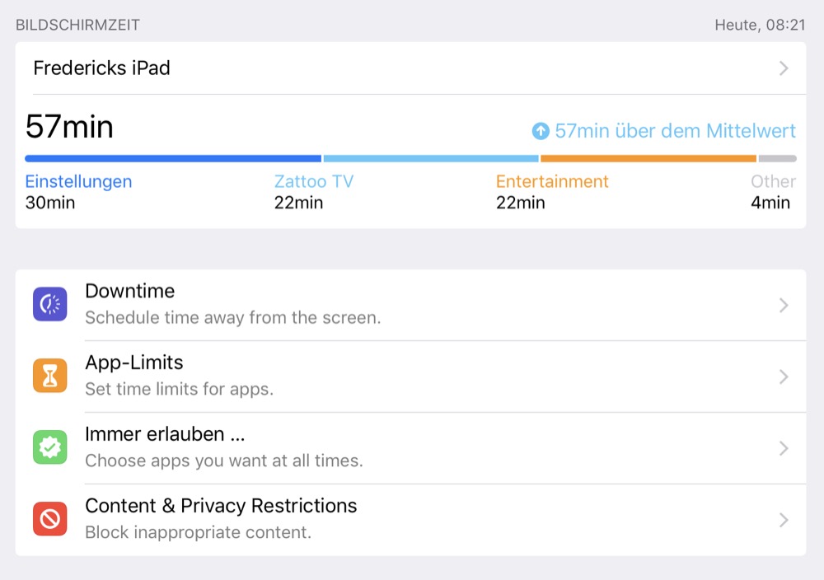
Task: Open Downtime row chevron
Action: click(784, 306)
